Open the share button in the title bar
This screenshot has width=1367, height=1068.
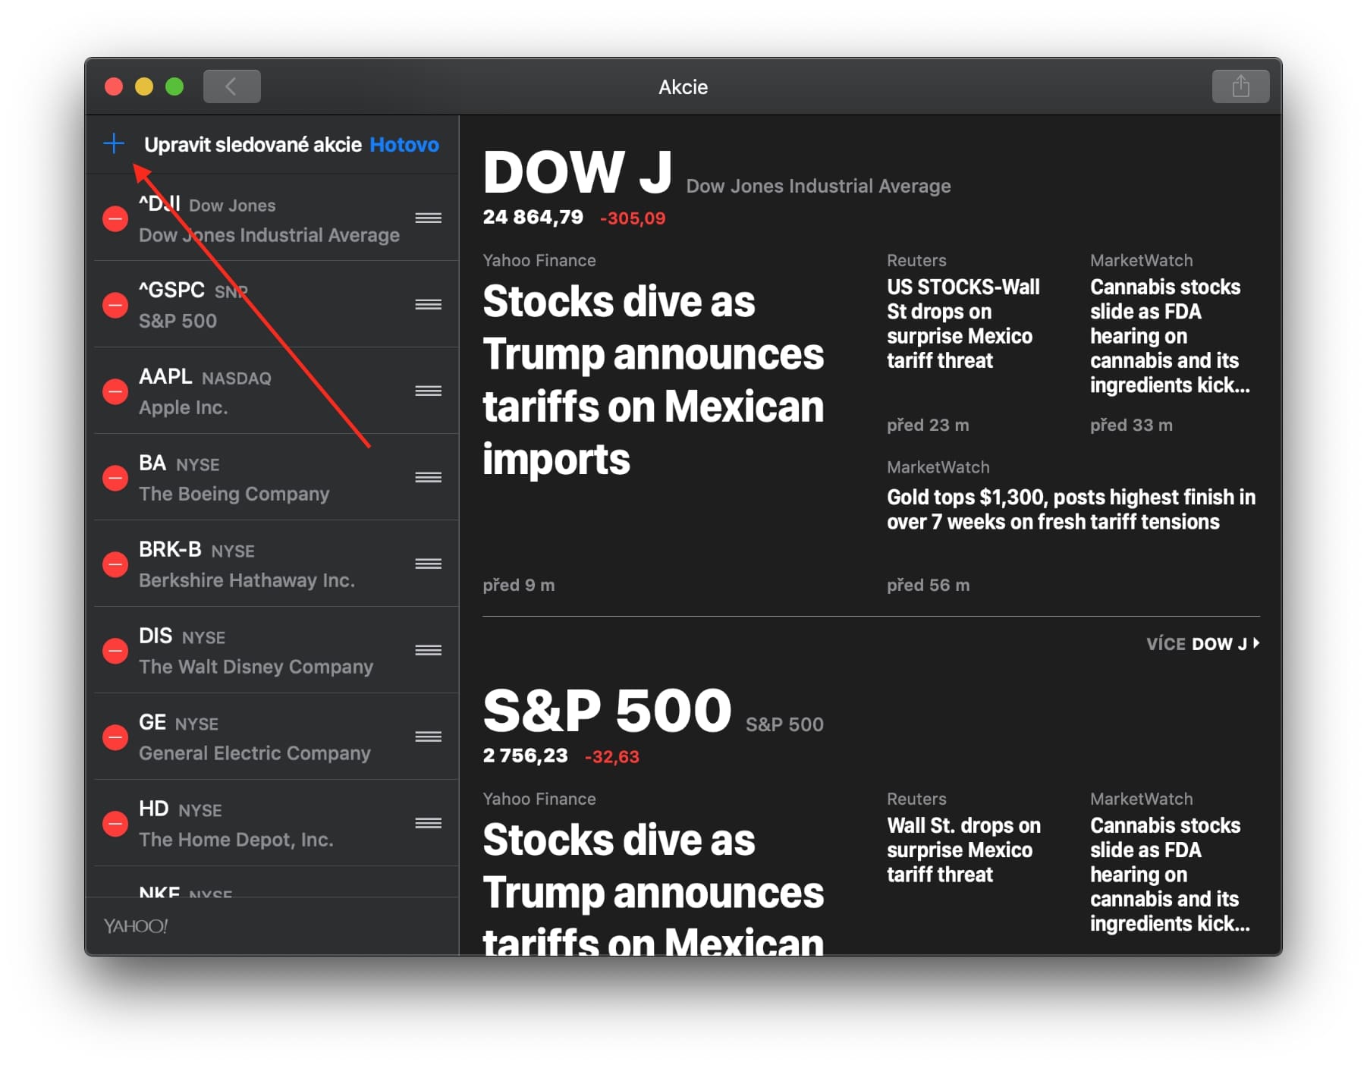click(1240, 86)
